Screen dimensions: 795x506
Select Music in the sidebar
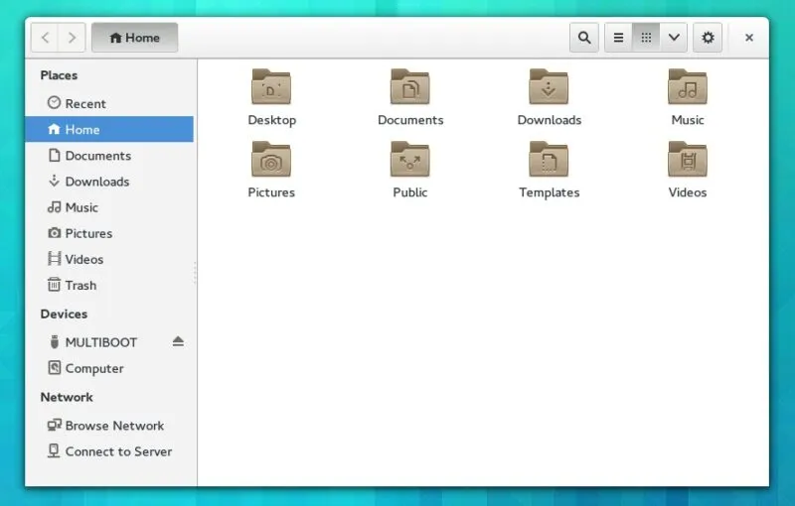coord(109,207)
